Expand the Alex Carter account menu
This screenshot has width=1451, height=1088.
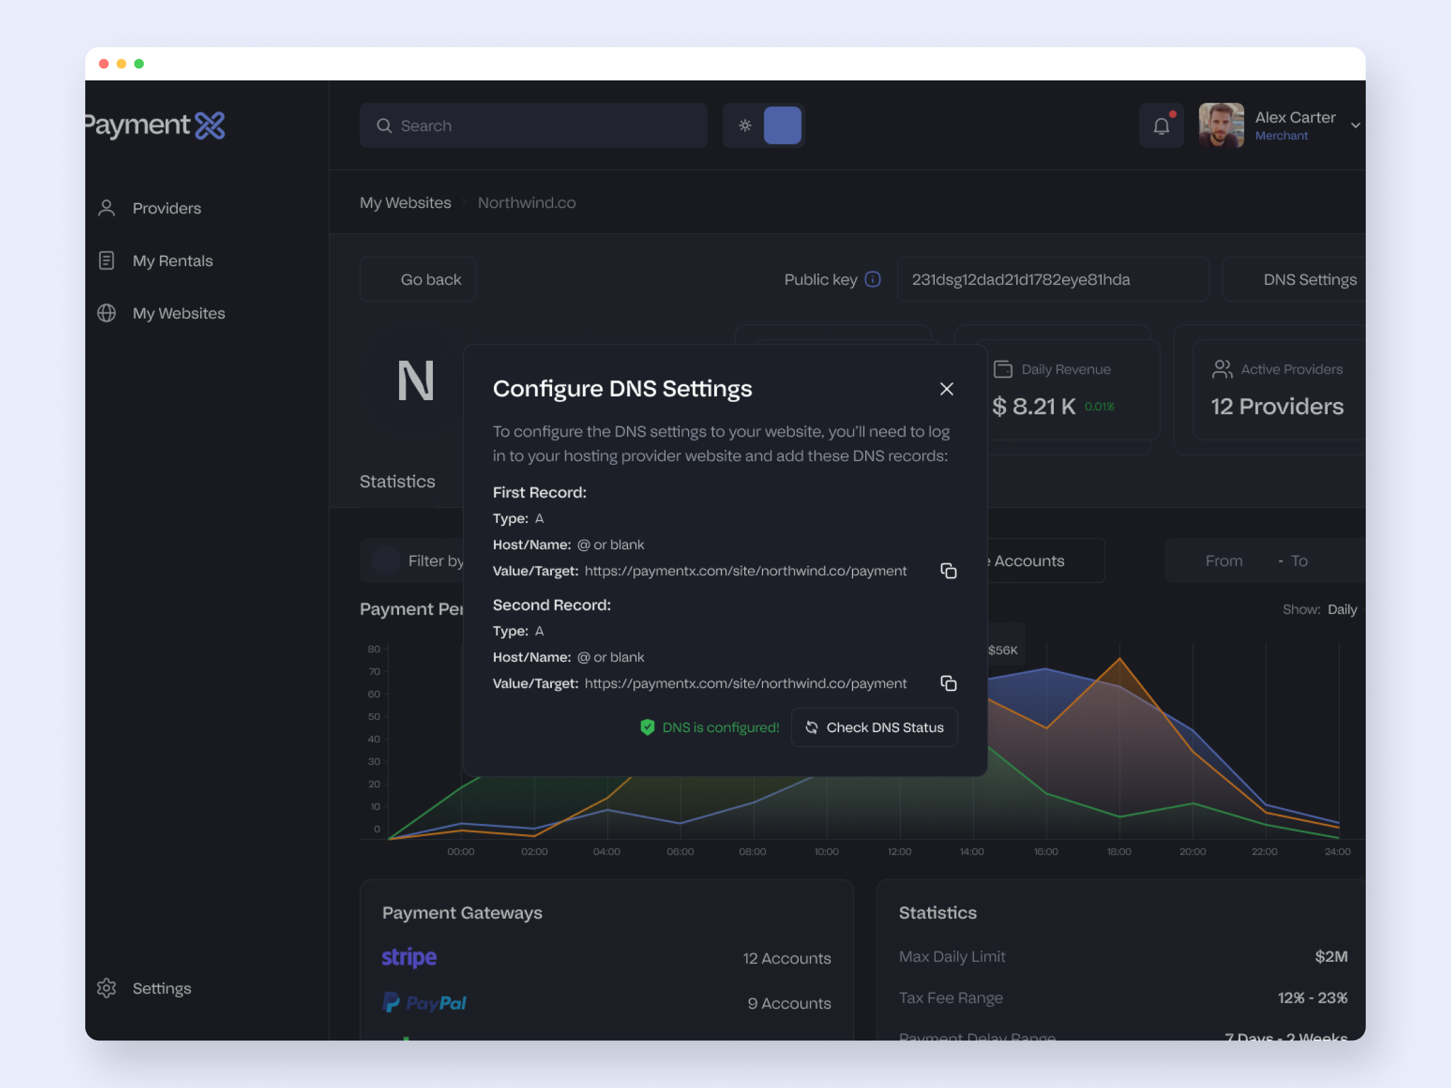[x=1355, y=125]
